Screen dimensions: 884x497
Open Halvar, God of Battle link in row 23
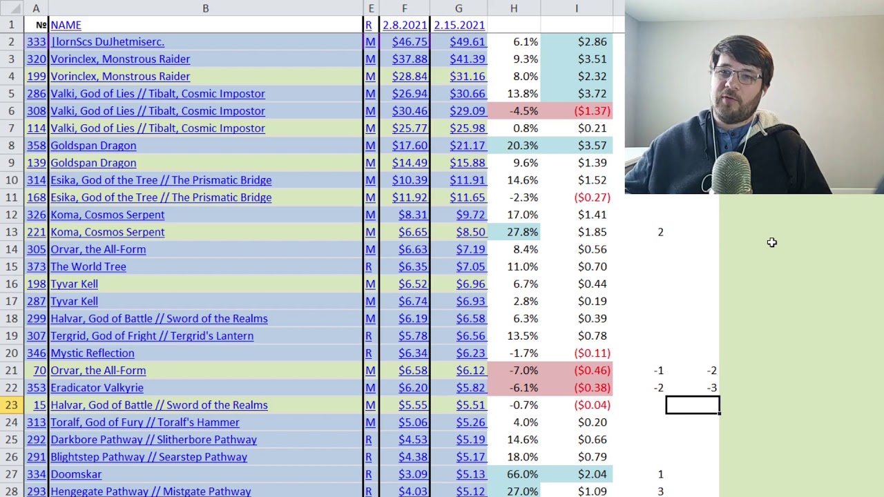tap(159, 405)
